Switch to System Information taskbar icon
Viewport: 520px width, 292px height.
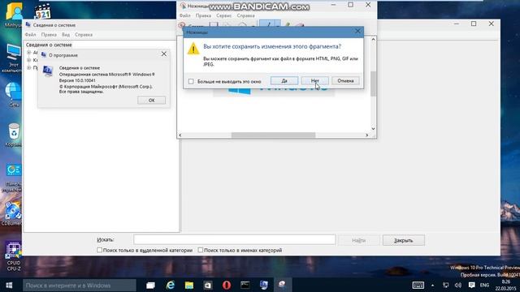(x=264, y=285)
